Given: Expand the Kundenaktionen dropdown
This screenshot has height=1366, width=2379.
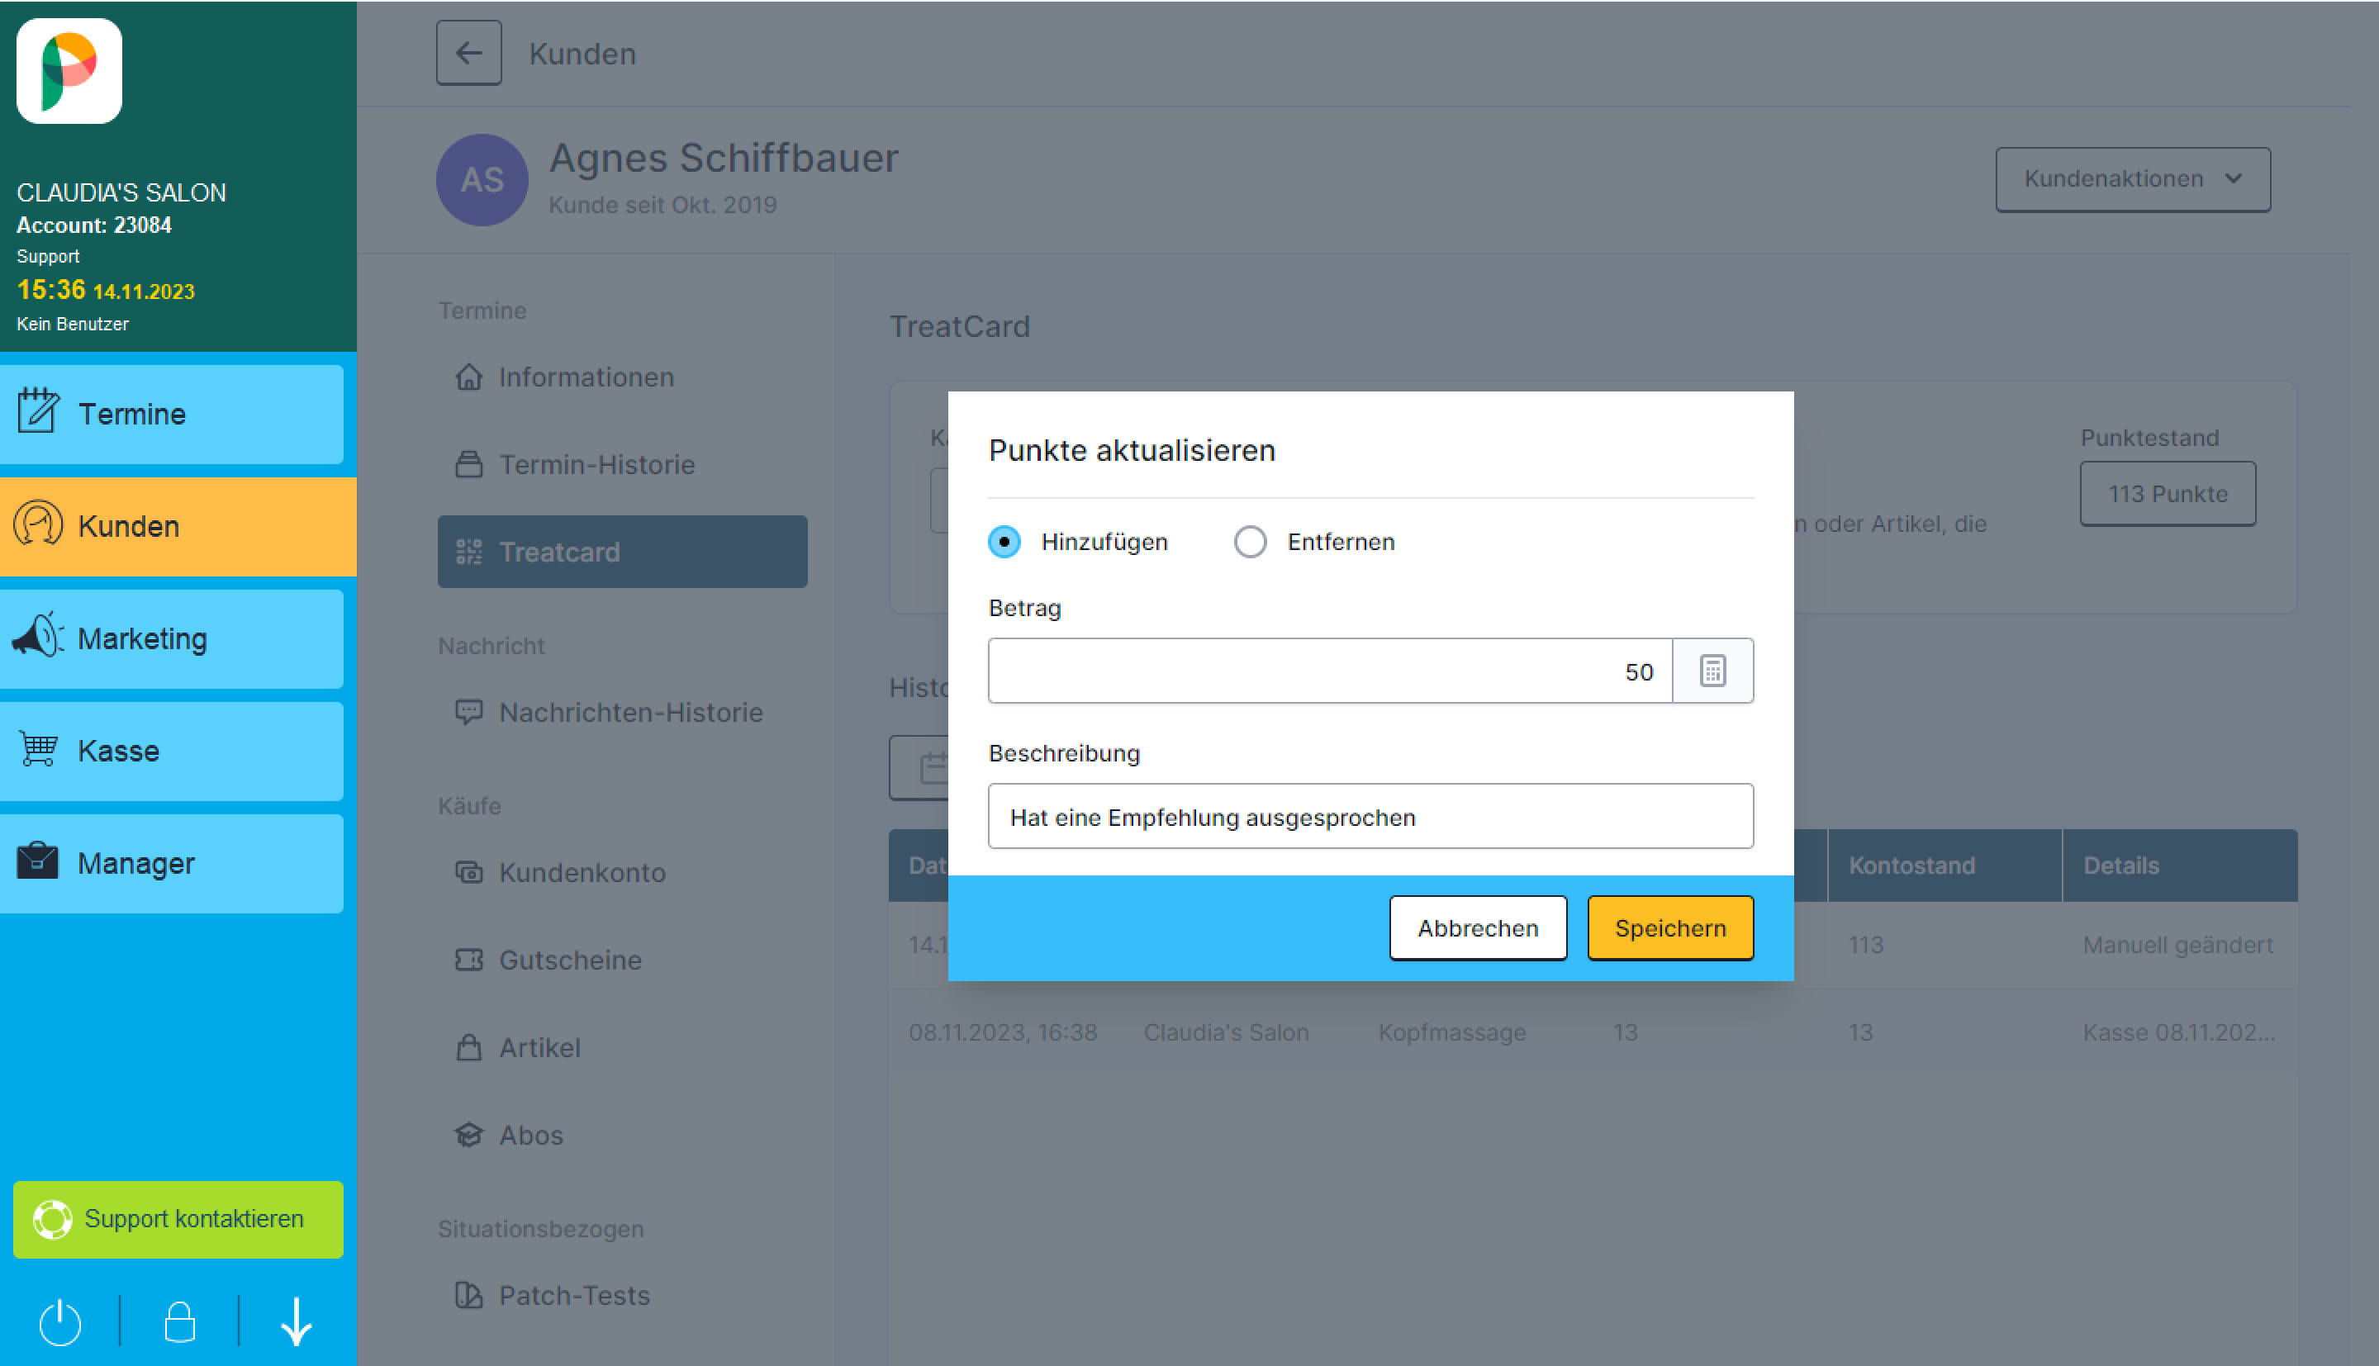Looking at the screenshot, I should [2132, 179].
